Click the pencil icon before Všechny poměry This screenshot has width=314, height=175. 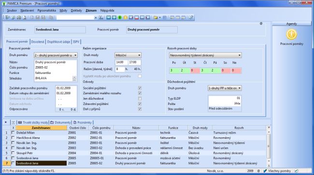point(265,171)
